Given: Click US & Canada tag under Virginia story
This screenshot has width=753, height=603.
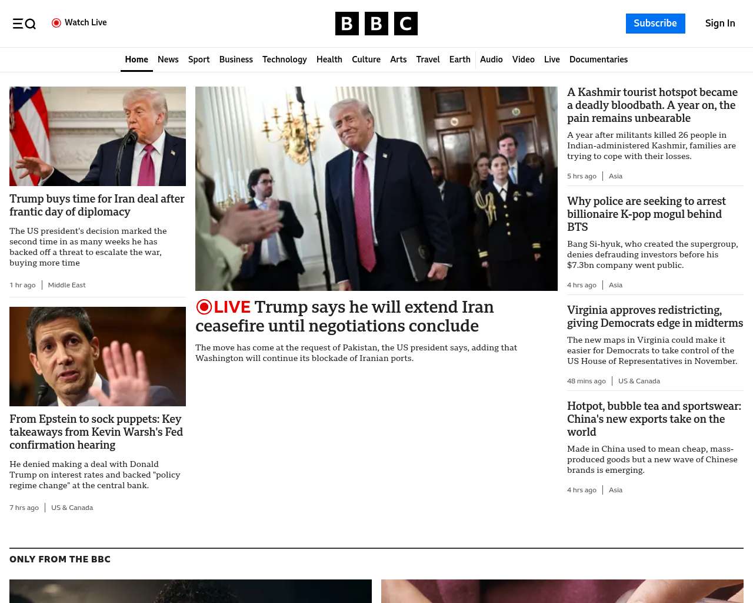Looking at the screenshot, I should pyautogui.click(x=639, y=381).
